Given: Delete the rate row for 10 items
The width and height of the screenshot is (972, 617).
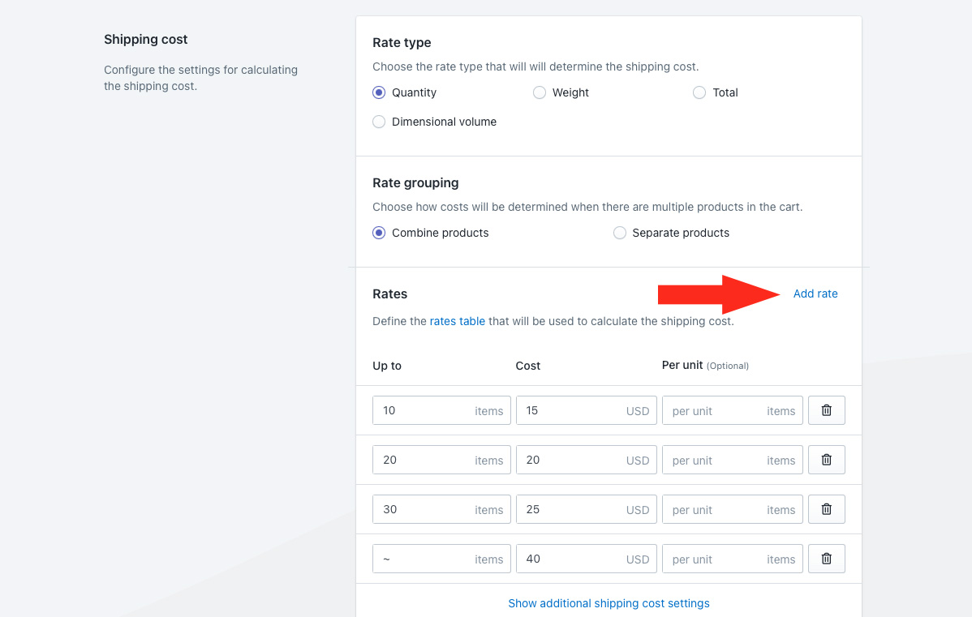Looking at the screenshot, I should pos(826,410).
